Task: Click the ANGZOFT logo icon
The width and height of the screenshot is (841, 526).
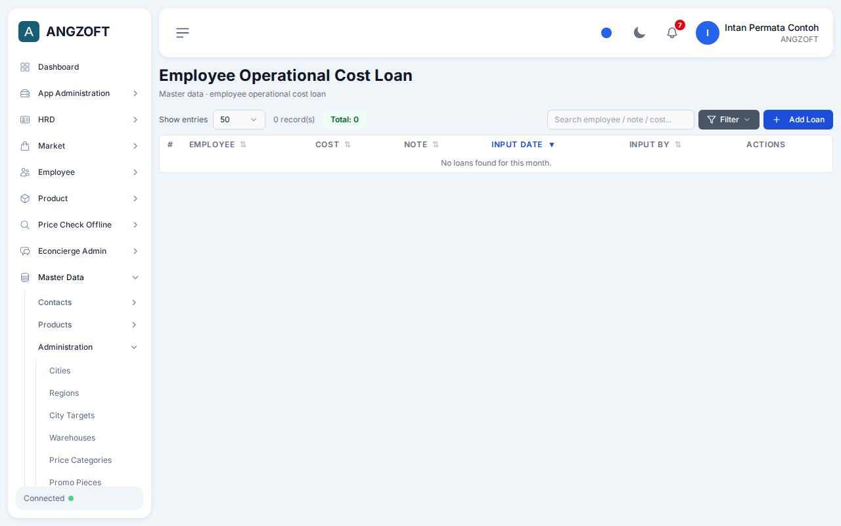Action: pyautogui.click(x=29, y=32)
